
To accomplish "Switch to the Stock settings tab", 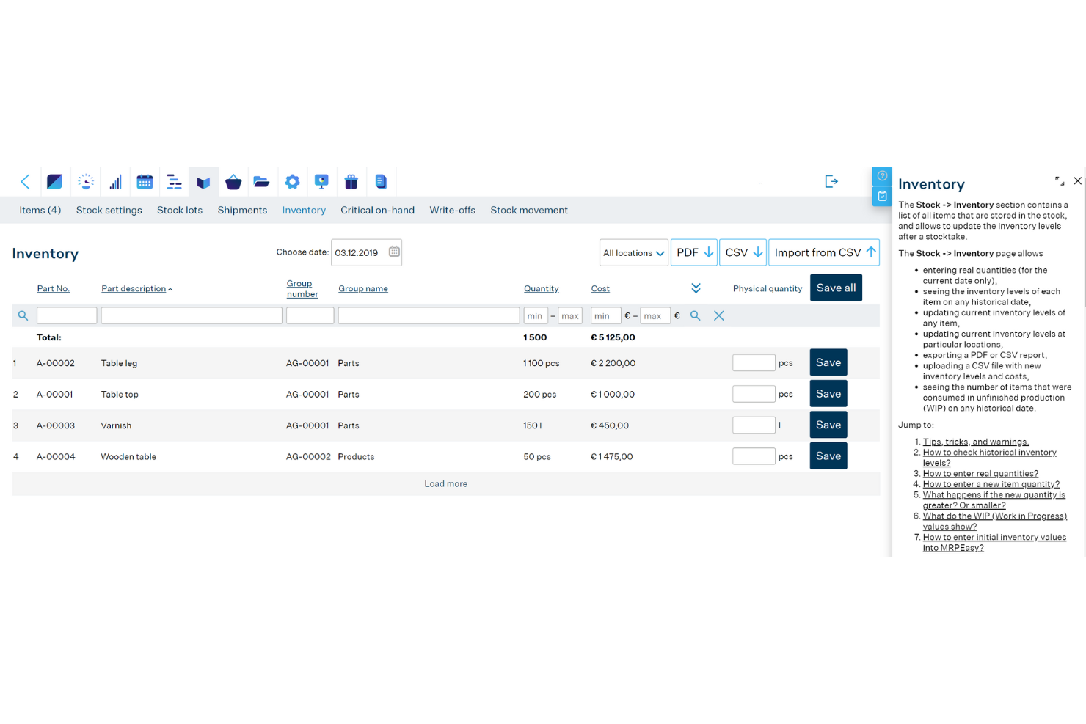I will pos(109,211).
